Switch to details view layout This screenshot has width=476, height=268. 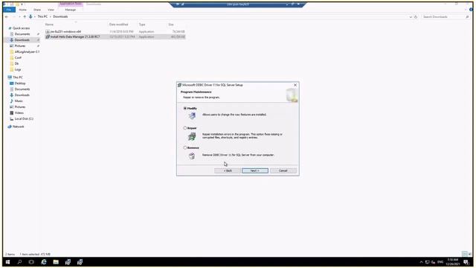click(x=464, y=254)
